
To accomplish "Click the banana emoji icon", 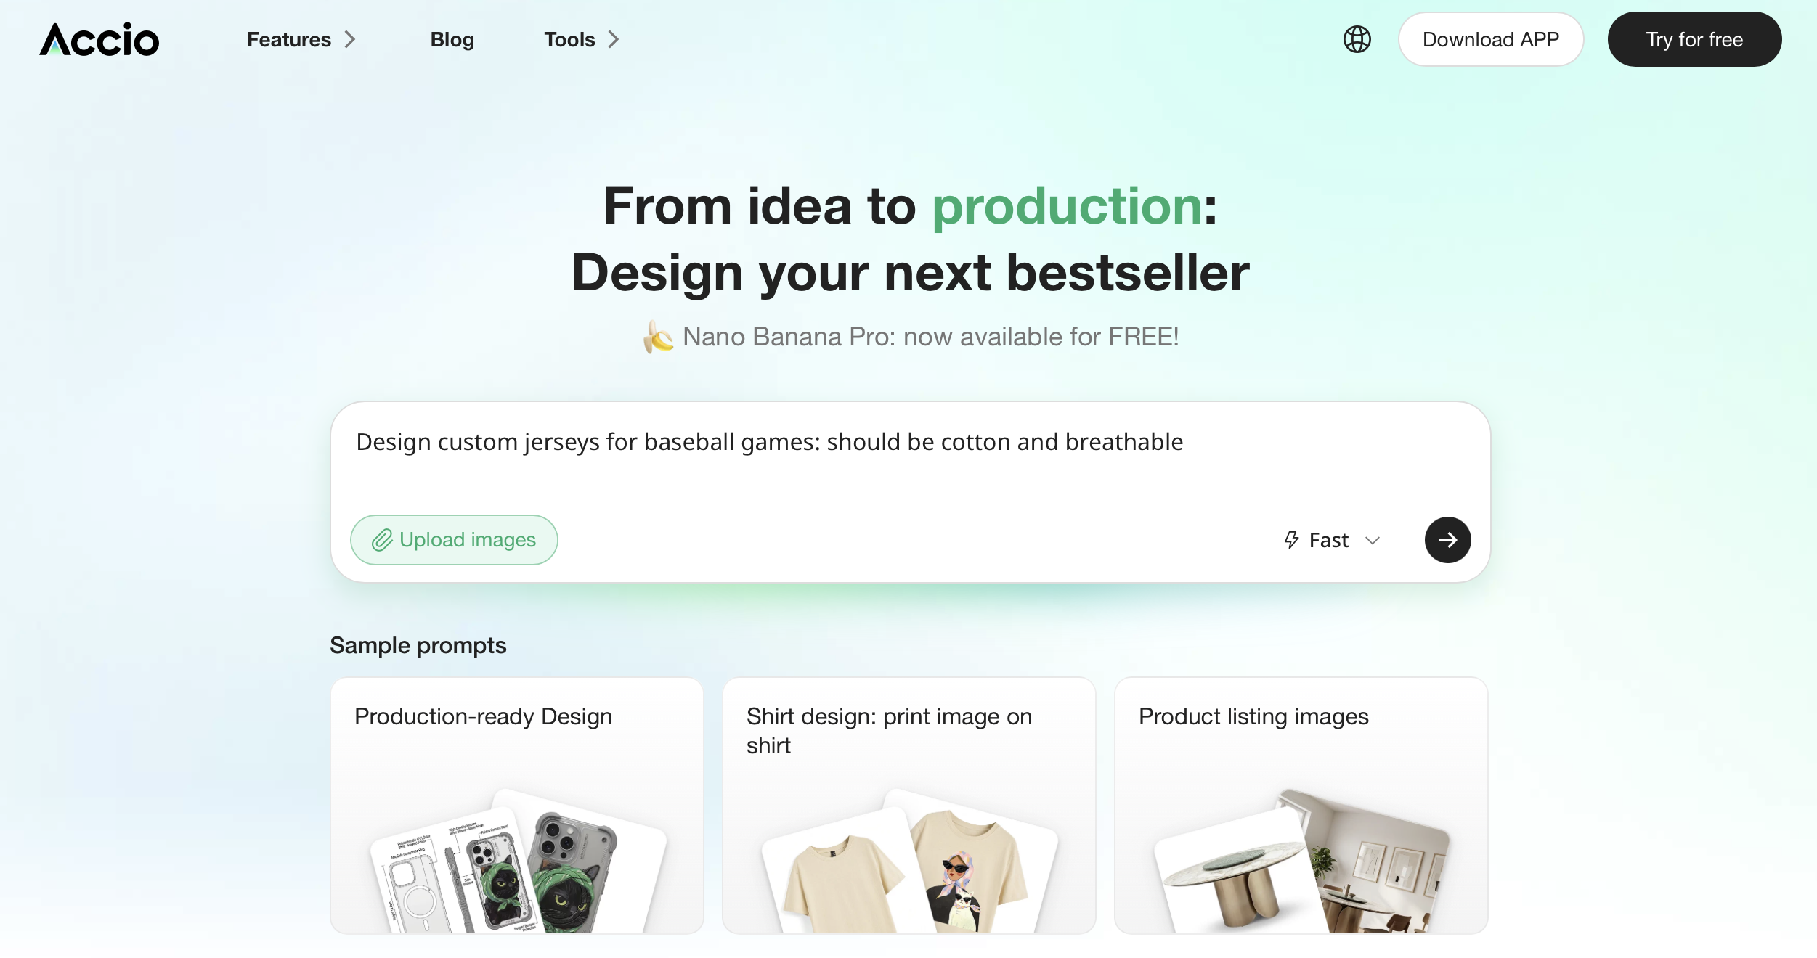I will tap(658, 337).
